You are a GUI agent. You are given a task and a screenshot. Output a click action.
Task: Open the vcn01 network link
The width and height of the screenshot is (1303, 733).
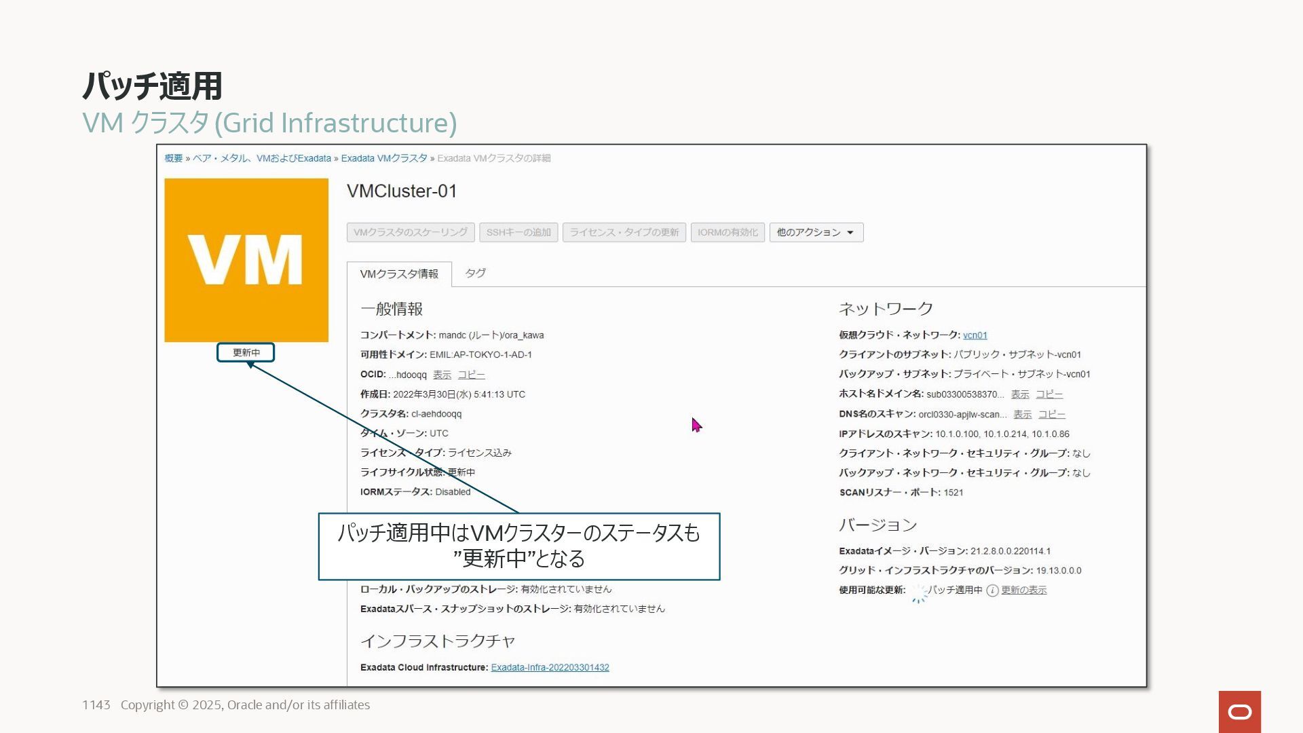[x=975, y=335]
